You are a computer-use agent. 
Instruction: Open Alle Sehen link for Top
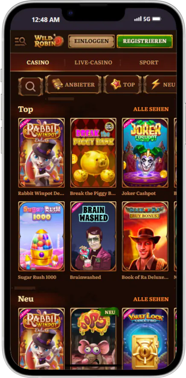coord(151,109)
